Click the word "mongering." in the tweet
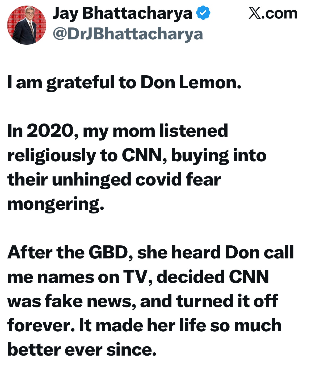 pyautogui.click(x=56, y=204)
